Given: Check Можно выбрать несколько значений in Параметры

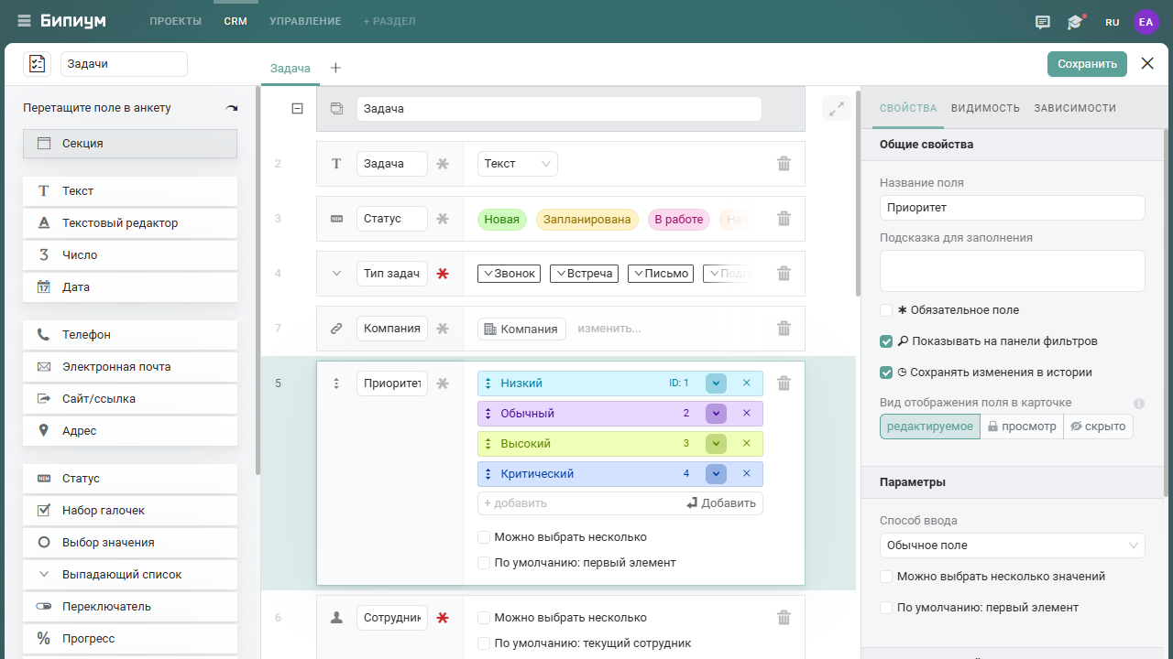Looking at the screenshot, I should point(886,577).
